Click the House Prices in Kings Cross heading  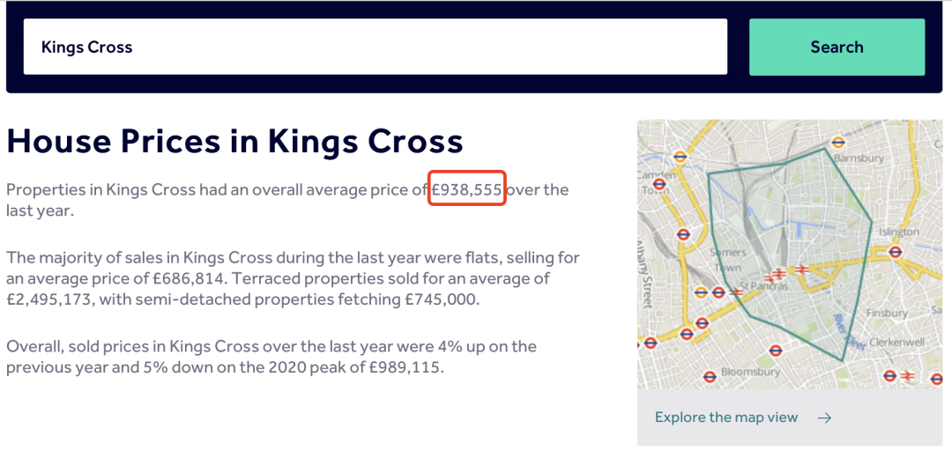coord(234,141)
